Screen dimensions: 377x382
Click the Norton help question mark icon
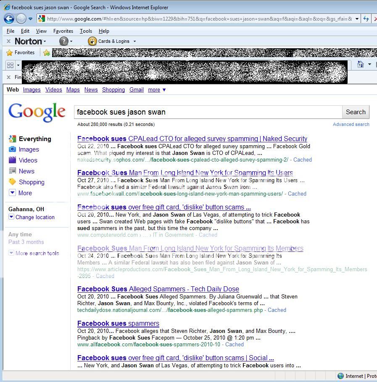click(63, 41)
